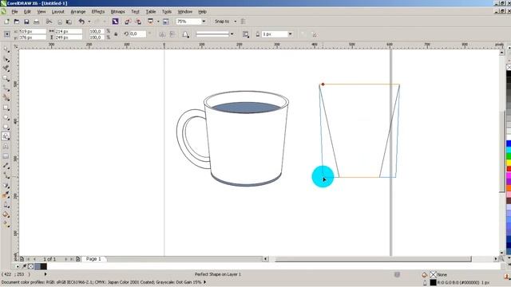Viewport: 511px width, 287px height.
Task: Open the Bitmaps menu
Action: click(x=117, y=11)
